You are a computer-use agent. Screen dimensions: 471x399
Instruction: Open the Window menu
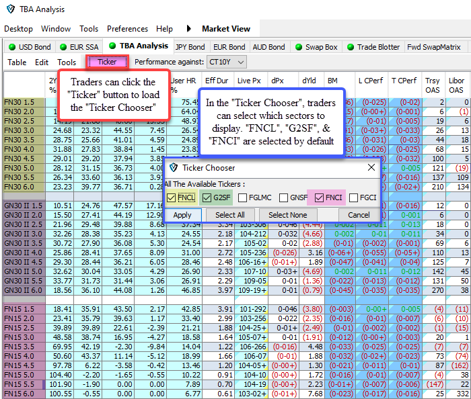(x=56, y=29)
